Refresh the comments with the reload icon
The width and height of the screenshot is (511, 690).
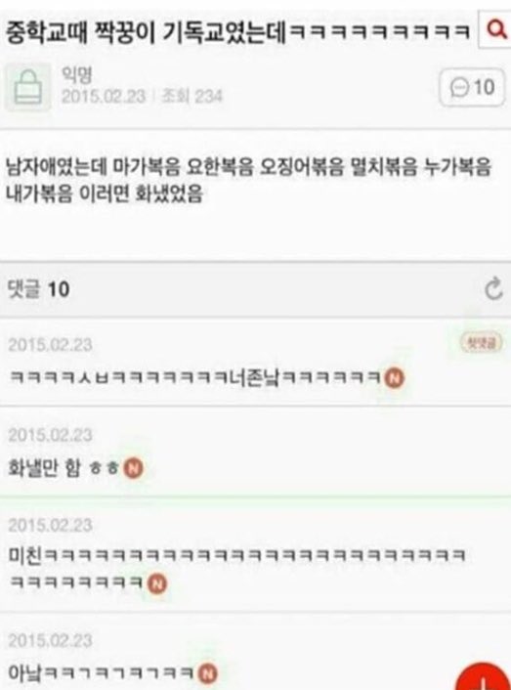click(493, 288)
